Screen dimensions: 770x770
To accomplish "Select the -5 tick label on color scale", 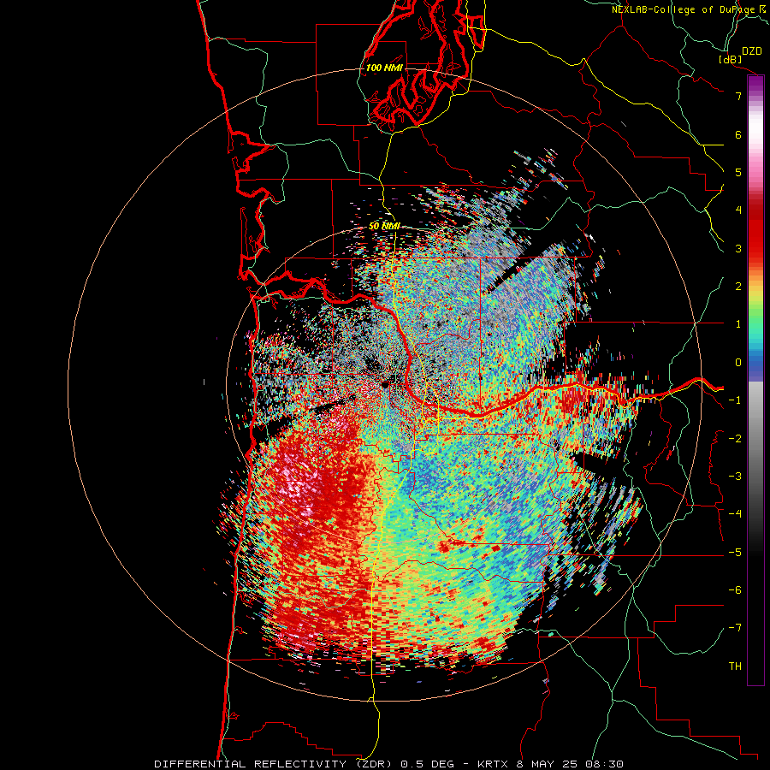I will [735, 552].
